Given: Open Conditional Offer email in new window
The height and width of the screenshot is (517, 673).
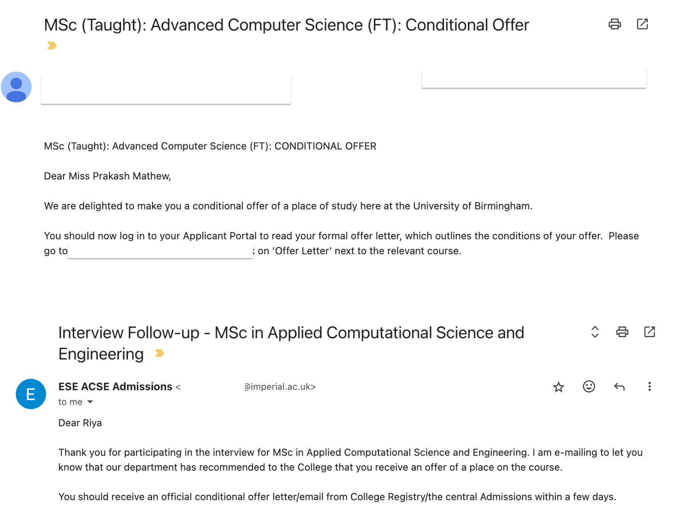Looking at the screenshot, I should tap(643, 24).
